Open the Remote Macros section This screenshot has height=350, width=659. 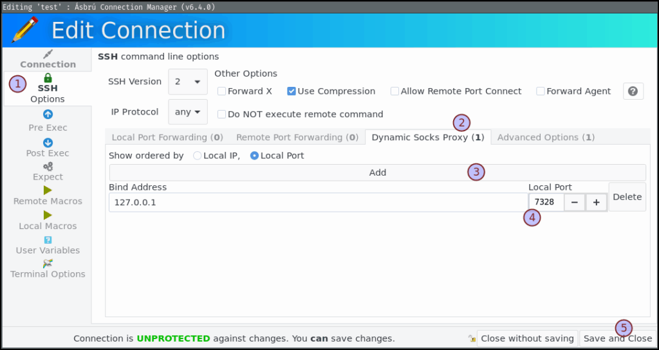48,196
